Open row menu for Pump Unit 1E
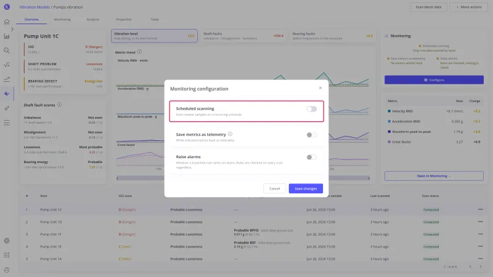This screenshot has height=277, width=493. tap(481, 246)
